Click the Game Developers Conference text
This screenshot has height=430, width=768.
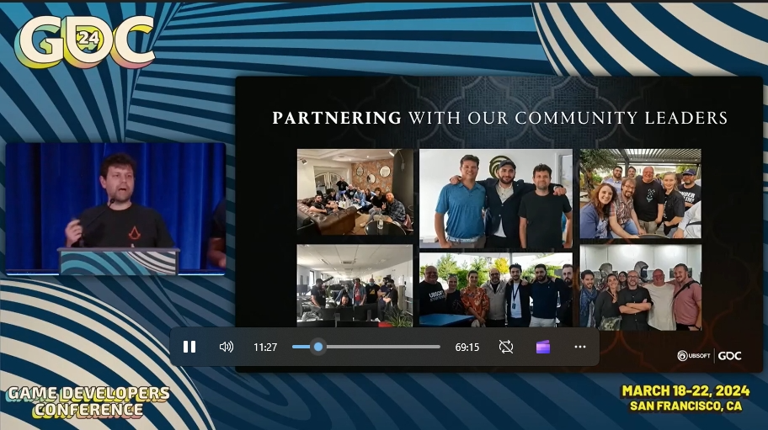(x=88, y=401)
